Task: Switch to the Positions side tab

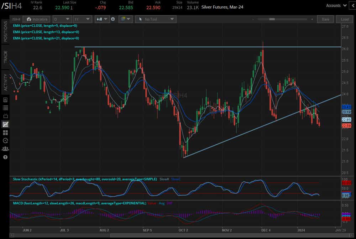Action: pos(5,31)
